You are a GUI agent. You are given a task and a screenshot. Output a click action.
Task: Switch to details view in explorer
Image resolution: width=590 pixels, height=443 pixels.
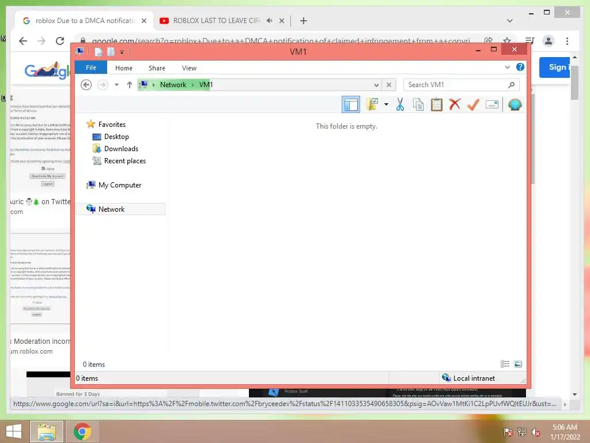click(505, 364)
